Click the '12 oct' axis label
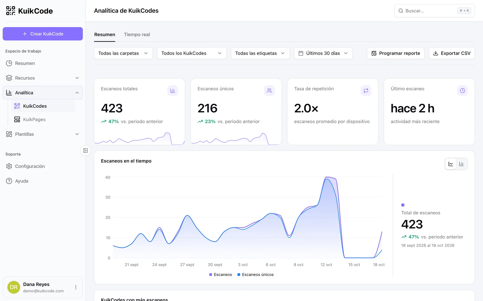Viewport: 483px width, 301px height. tap(326, 265)
